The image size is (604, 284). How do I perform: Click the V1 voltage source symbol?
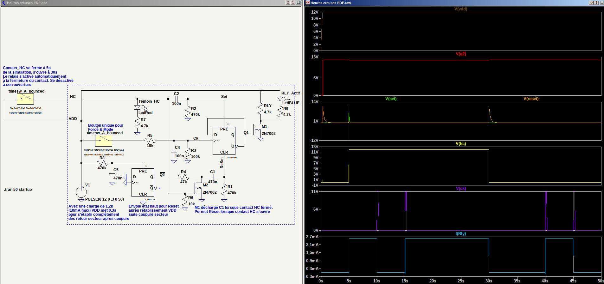pos(81,191)
